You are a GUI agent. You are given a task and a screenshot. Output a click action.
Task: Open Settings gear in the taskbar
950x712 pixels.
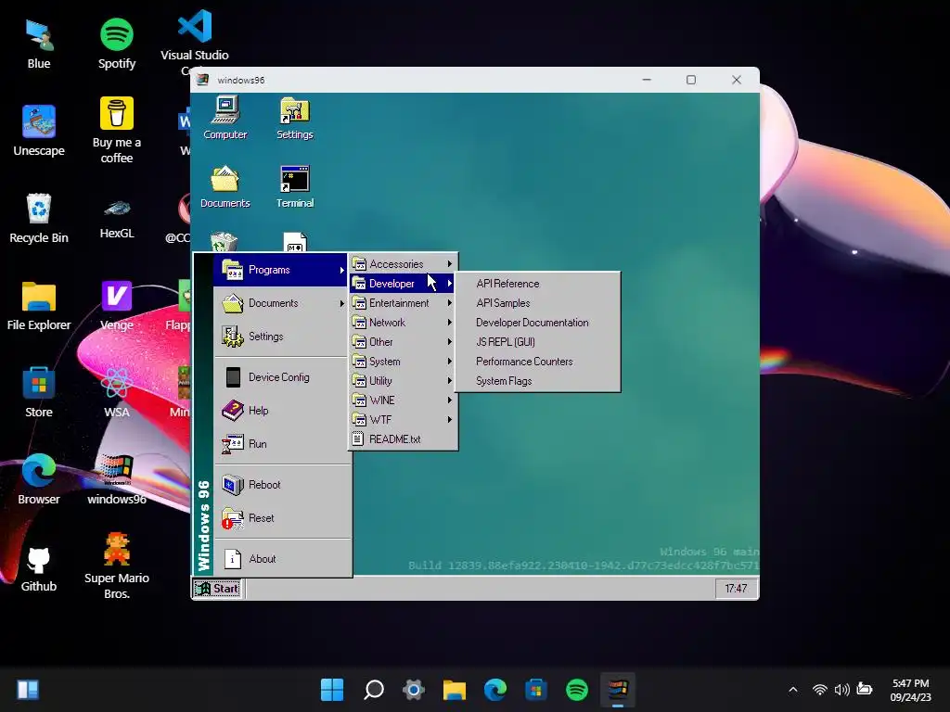tap(414, 689)
